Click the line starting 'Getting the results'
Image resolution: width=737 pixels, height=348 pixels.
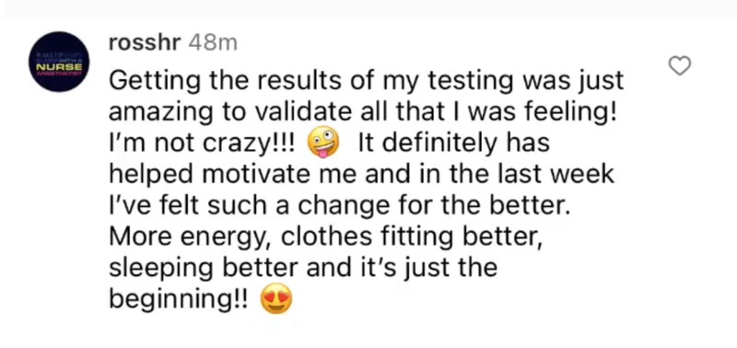pos(366,82)
